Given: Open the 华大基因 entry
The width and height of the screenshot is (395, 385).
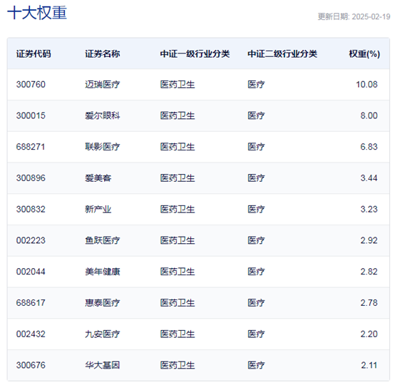Looking at the screenshot, I should (102, 365).
